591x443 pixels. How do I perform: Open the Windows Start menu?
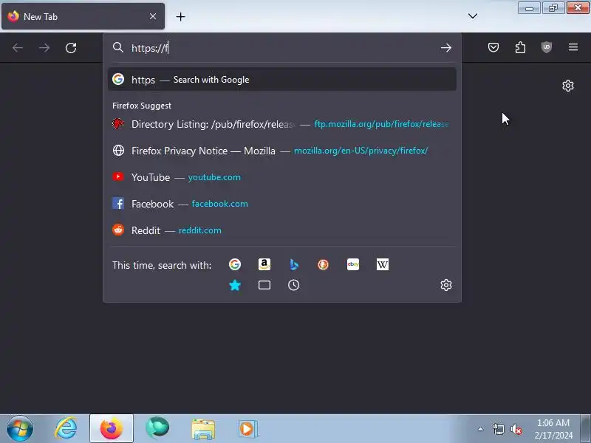point(20,429)
